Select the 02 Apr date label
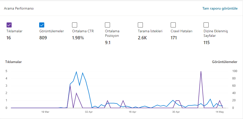243x119 pixels. click(89, 112)
